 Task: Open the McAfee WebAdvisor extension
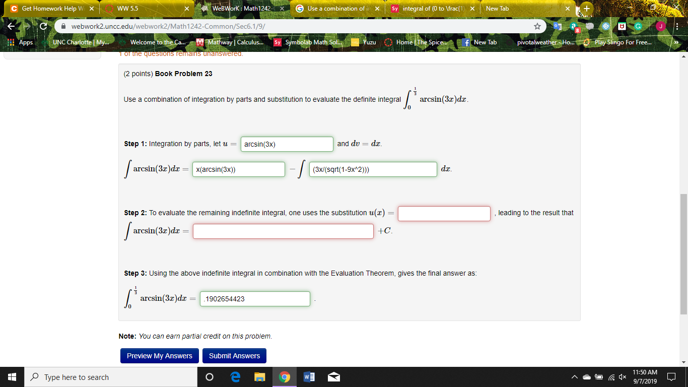[622, 26]
